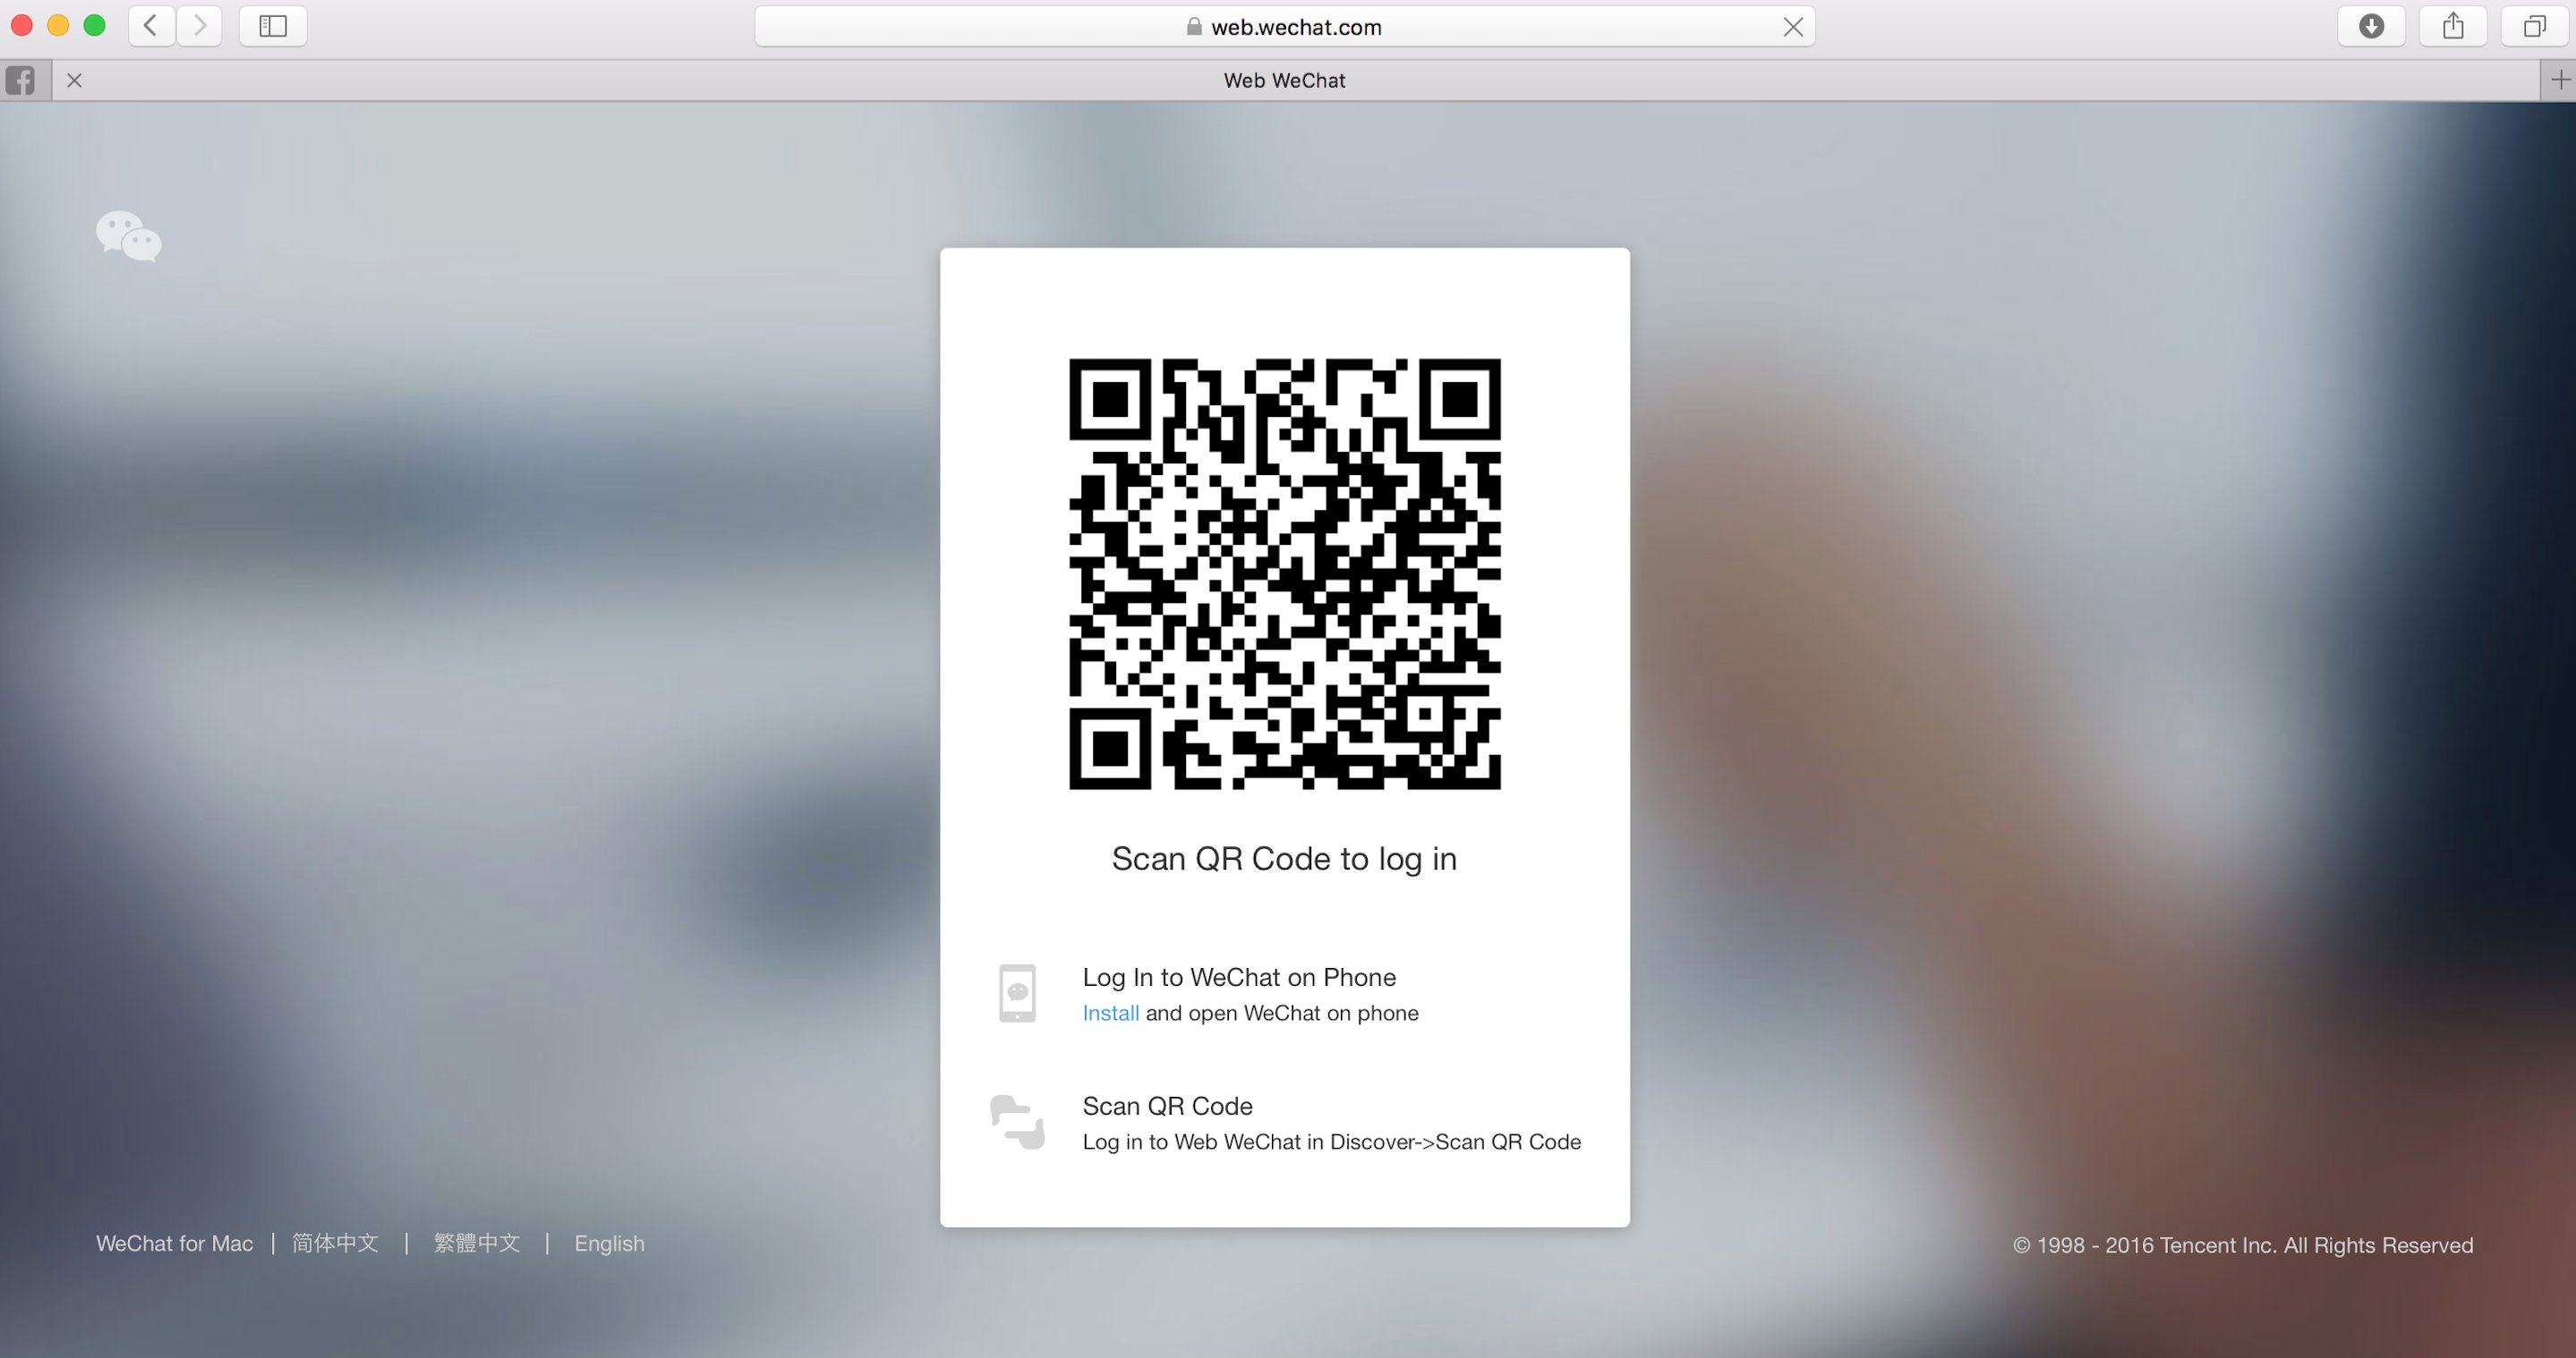Toggle the Safari sidebar button
Image resolution: width=2576 pixels, height=1358 pixels.
click(273, 26)
